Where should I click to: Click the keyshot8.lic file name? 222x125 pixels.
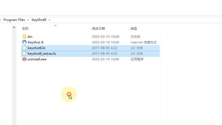[x=37, y=48]
